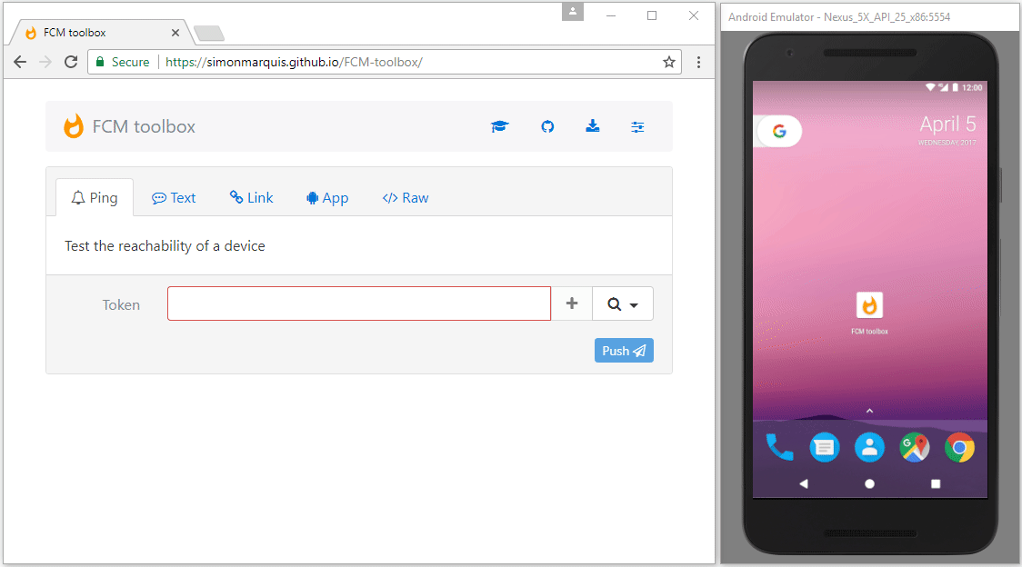Open the Messages app in emulator dock
Screen dimensions: 1022x567
[x=825, y=448]
